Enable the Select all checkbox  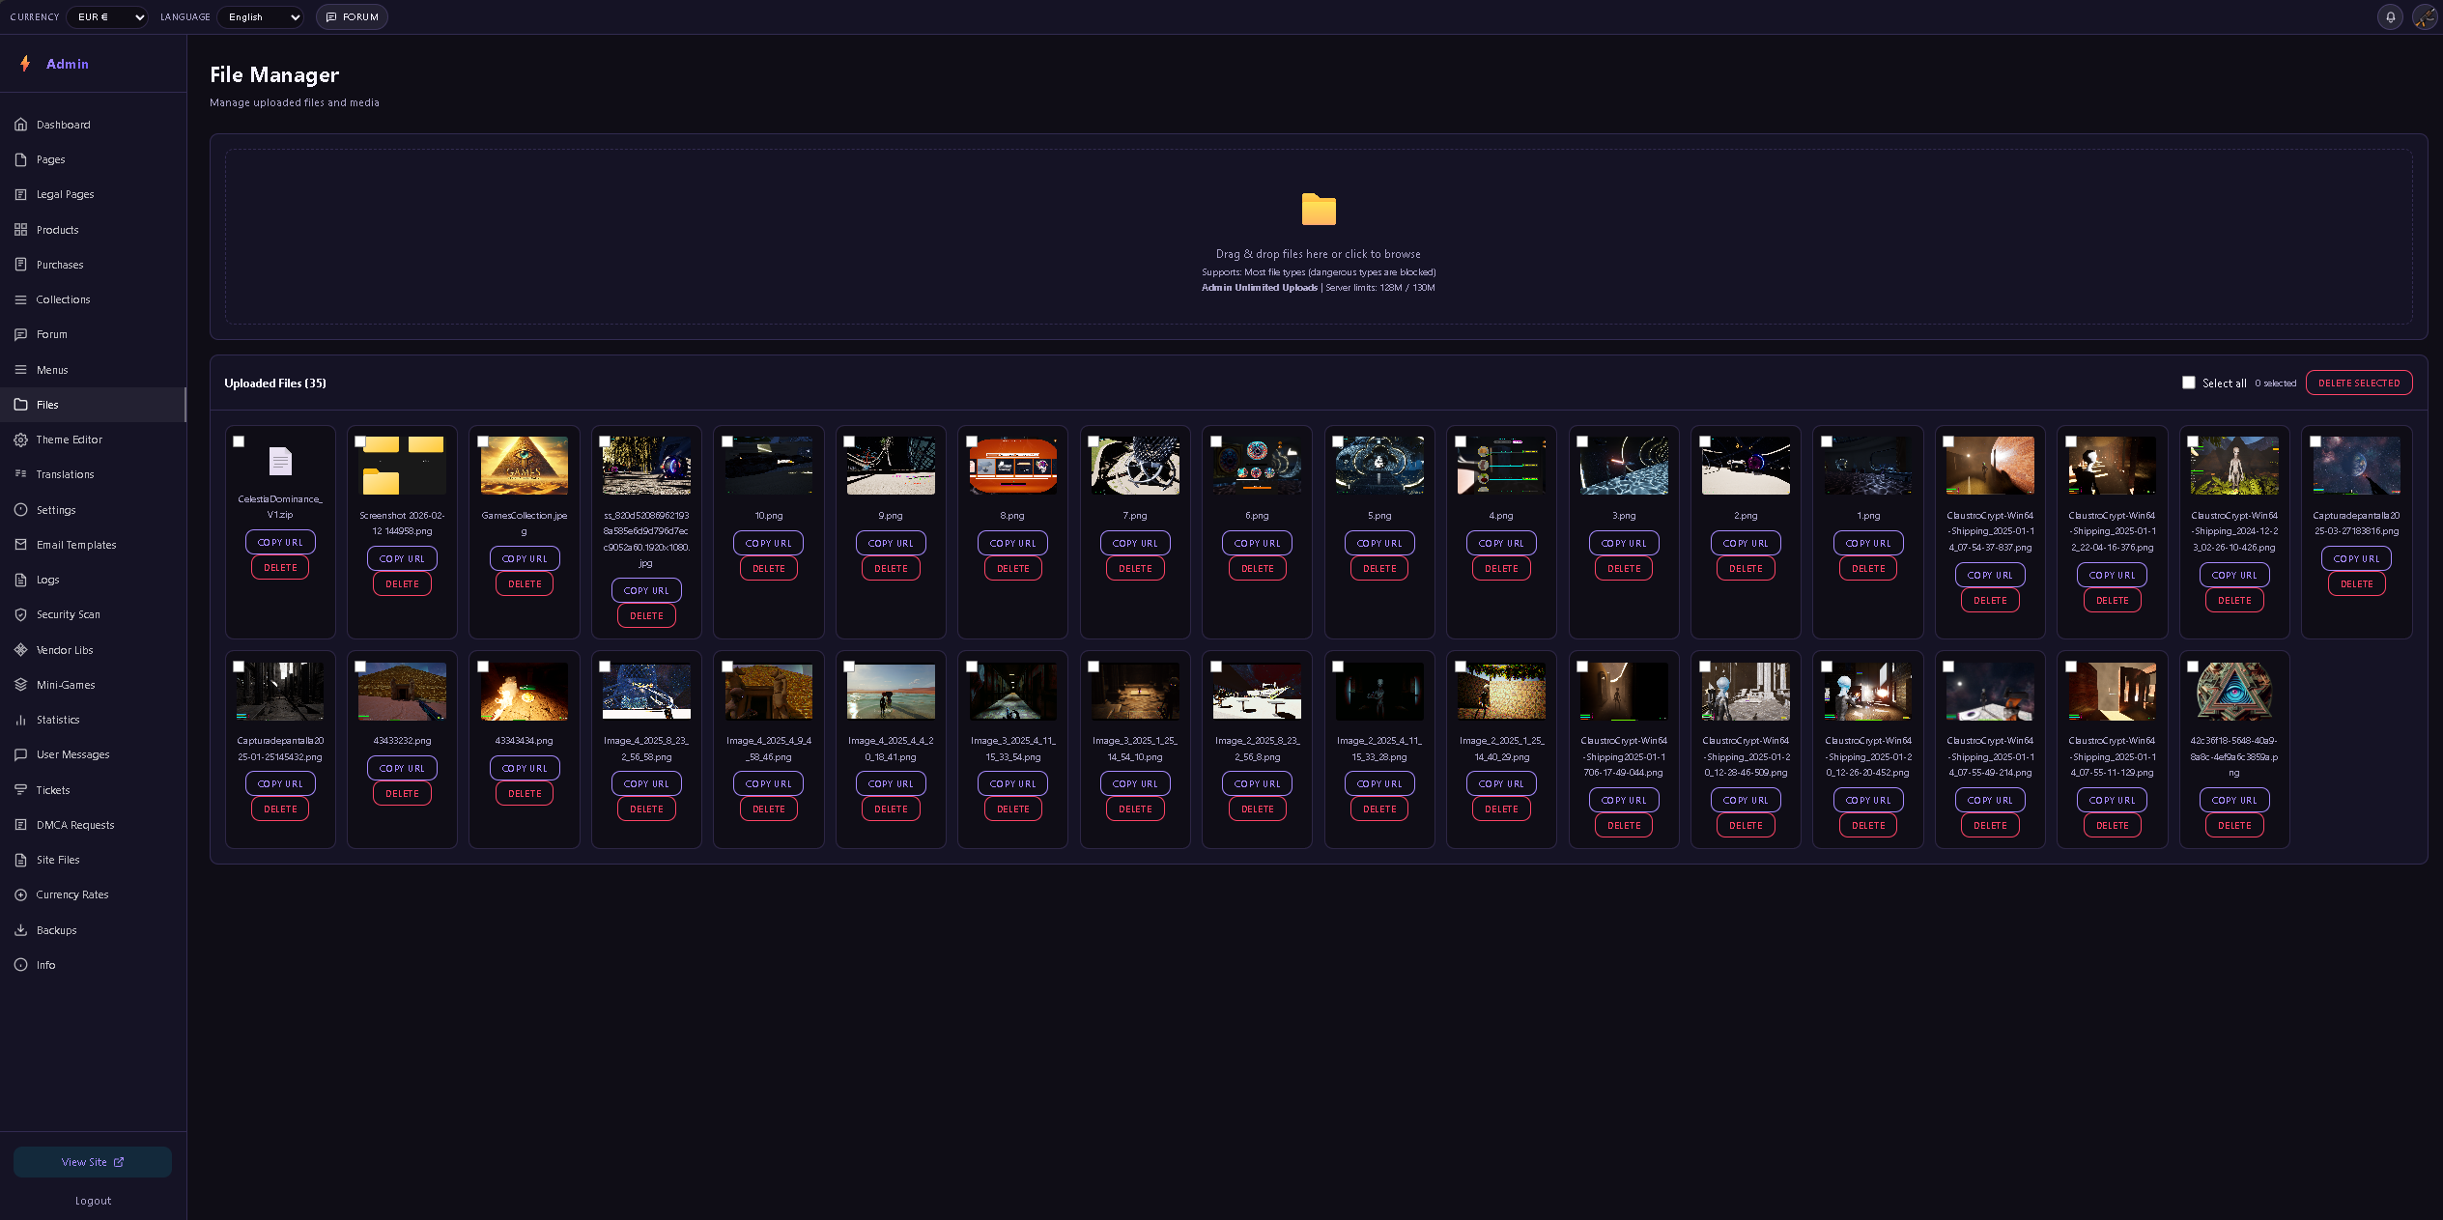(2188, 383)
